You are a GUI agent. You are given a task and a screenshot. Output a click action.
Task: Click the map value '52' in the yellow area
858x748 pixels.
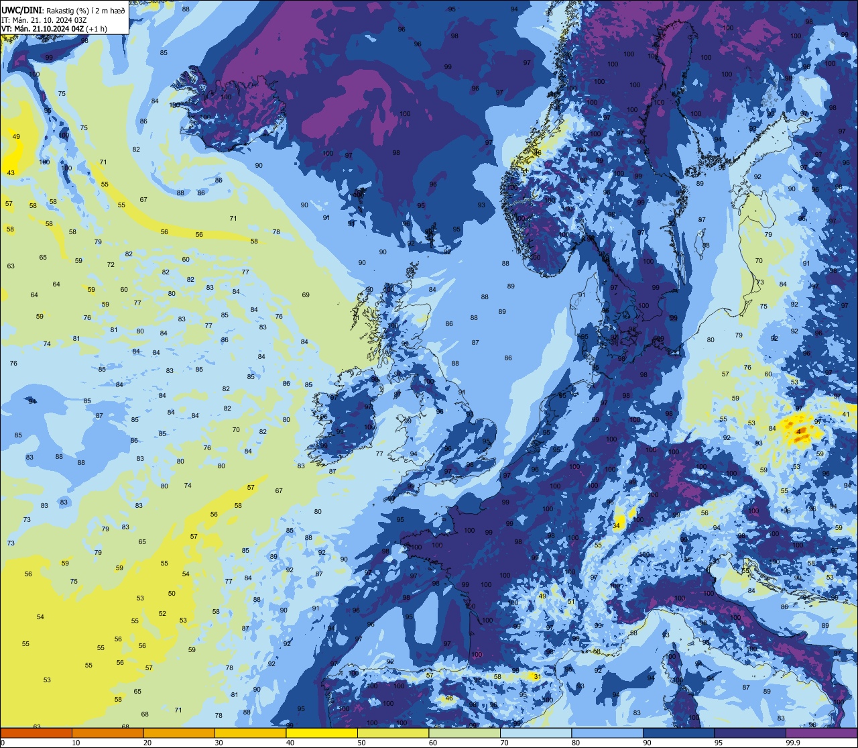(x=162, y=614)
